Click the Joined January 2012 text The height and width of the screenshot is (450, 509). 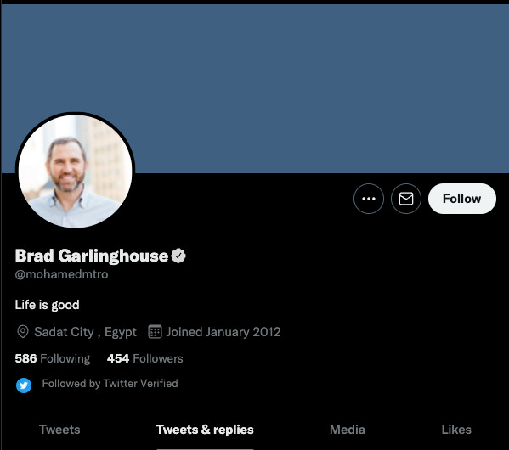tap(223, 332)
